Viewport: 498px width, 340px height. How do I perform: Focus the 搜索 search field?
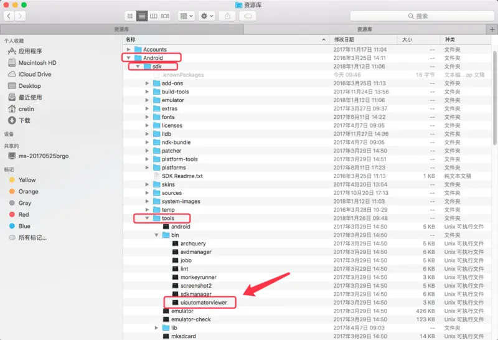click(x=422, y=16)
